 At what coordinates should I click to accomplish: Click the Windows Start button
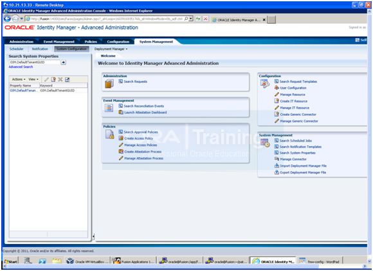pos(10,261)
